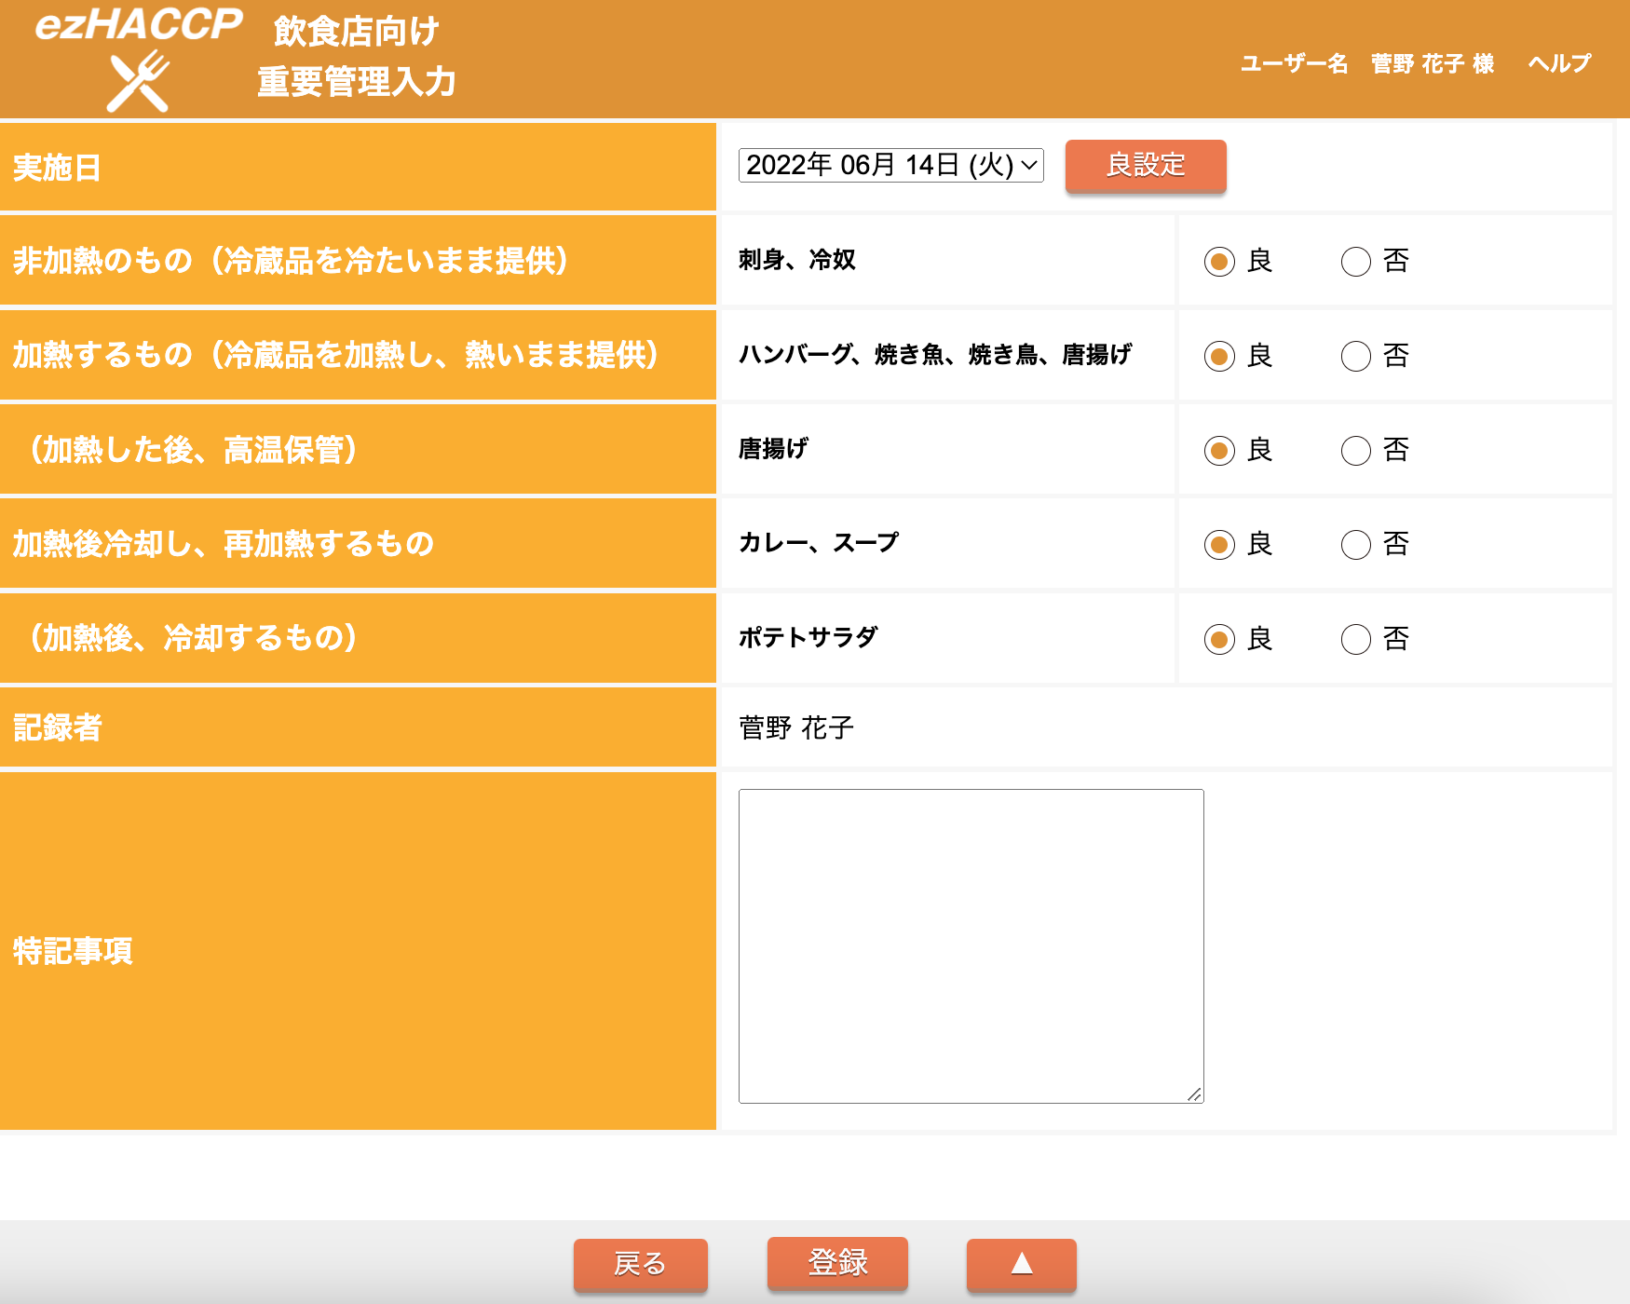Screen dimensions: 1630x1304
Task: Open the ヘルプ link in header
Action: coord(1559,63)
